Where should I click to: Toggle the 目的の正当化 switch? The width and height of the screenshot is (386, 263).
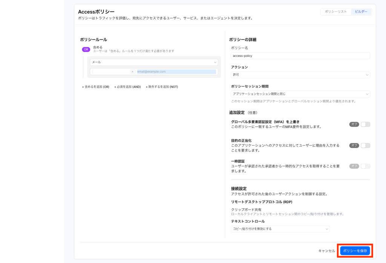coord(365,145)
